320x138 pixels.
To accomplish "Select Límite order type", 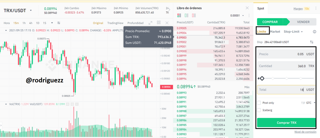I will click(x=261, y=32).
